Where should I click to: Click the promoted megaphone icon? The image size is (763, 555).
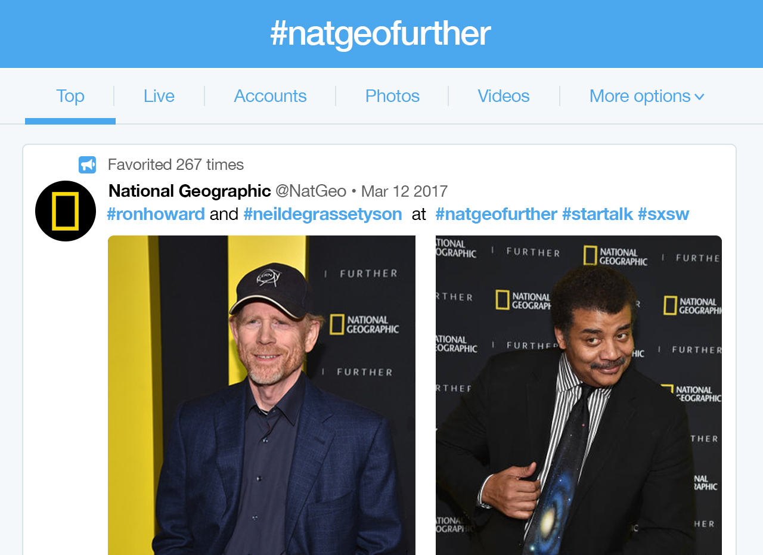coord(87,165)
